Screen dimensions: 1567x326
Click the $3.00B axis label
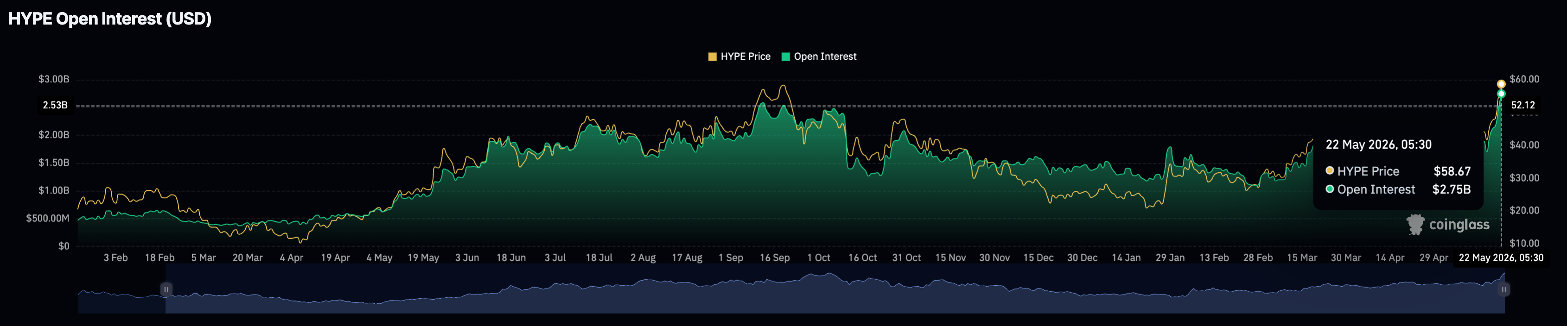[54, 80]
